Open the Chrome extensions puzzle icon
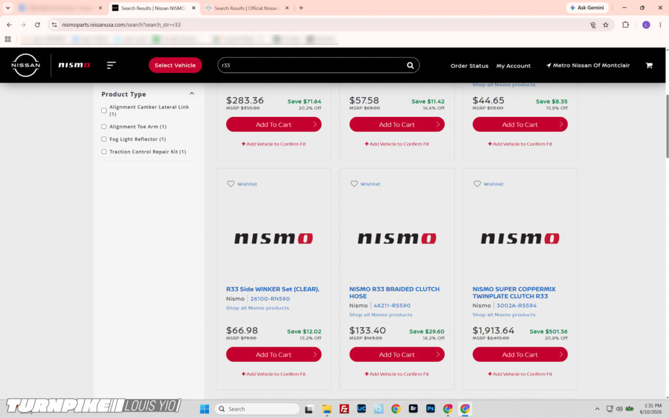 tap(625, 25)
